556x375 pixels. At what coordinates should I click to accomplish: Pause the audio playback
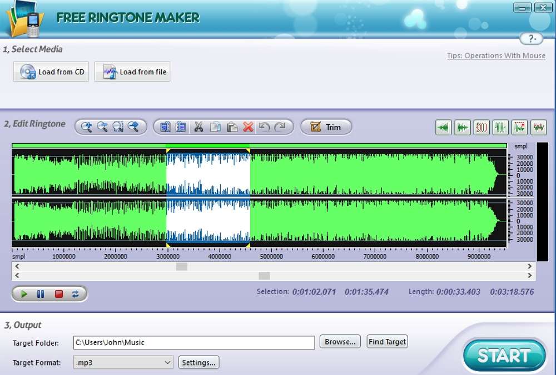(39, 294)
